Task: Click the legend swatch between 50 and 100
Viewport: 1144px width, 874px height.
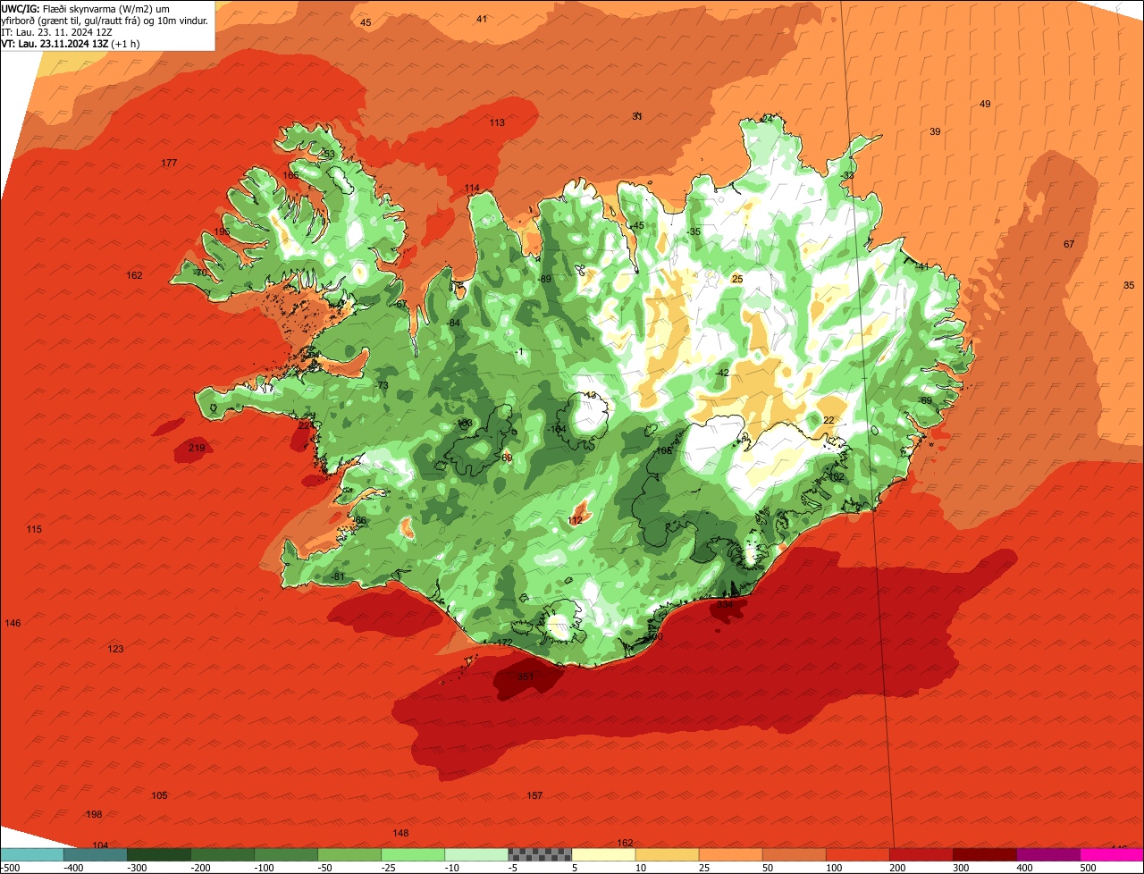Action: click(x=794, y=854)
